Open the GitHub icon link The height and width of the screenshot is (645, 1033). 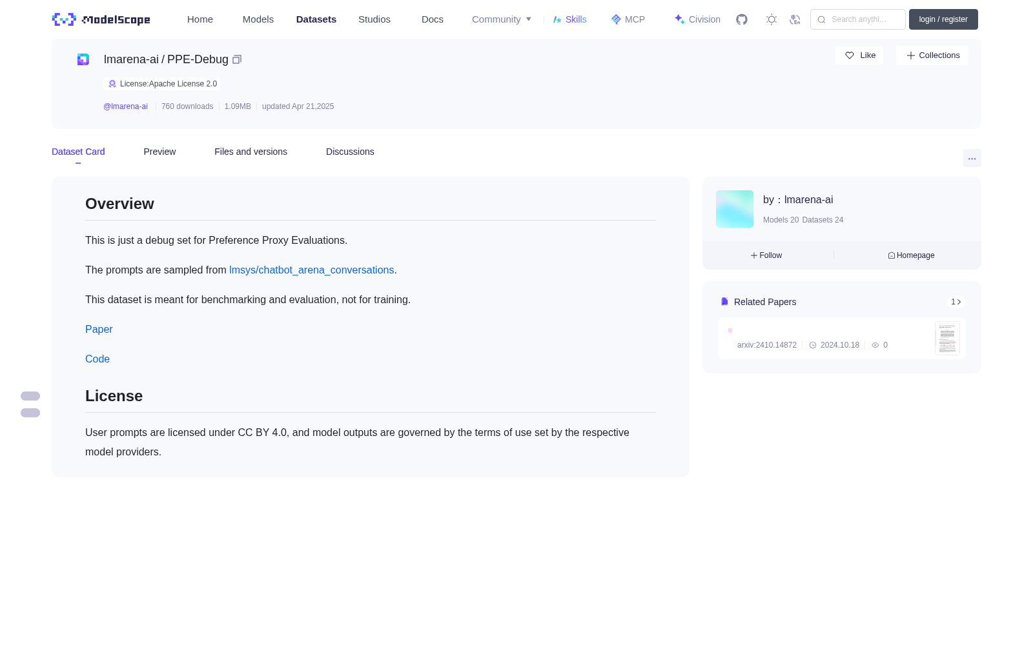pyautogui.click(x=742, y=19)
